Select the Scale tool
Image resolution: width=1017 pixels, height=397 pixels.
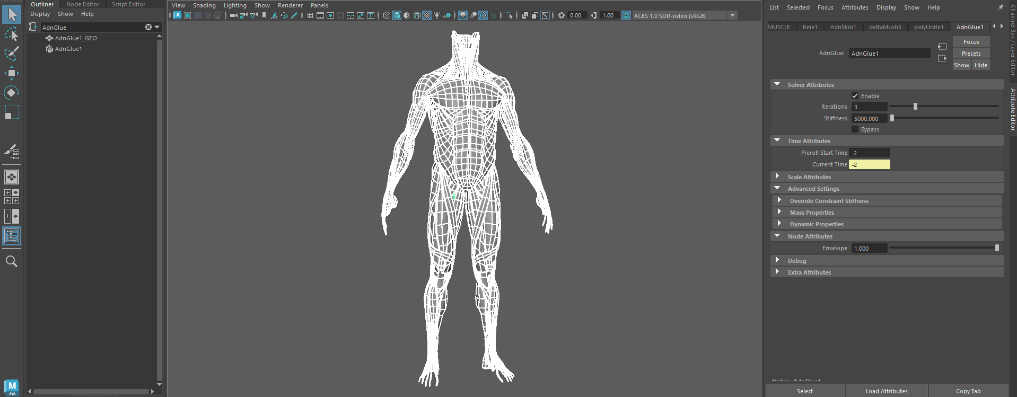click(11, 112)
